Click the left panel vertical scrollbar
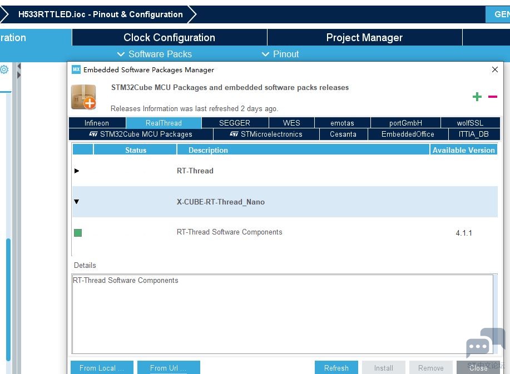The image size is (510, 374). click(x=8, y=300)
